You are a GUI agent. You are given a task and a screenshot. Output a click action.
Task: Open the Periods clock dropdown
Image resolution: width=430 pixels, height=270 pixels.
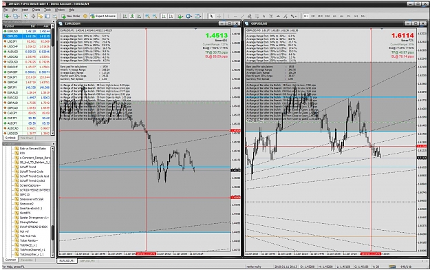click(189, 17)
